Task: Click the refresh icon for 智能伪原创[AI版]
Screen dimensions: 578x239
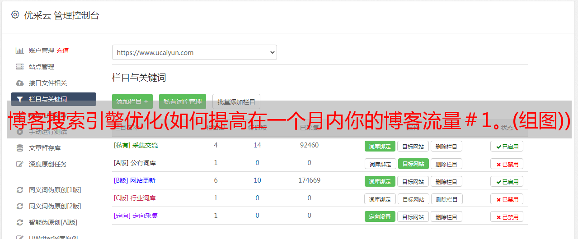Action: tap(19, 222)
